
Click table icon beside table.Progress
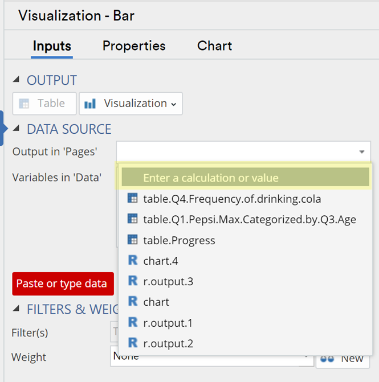pos(132,240)
